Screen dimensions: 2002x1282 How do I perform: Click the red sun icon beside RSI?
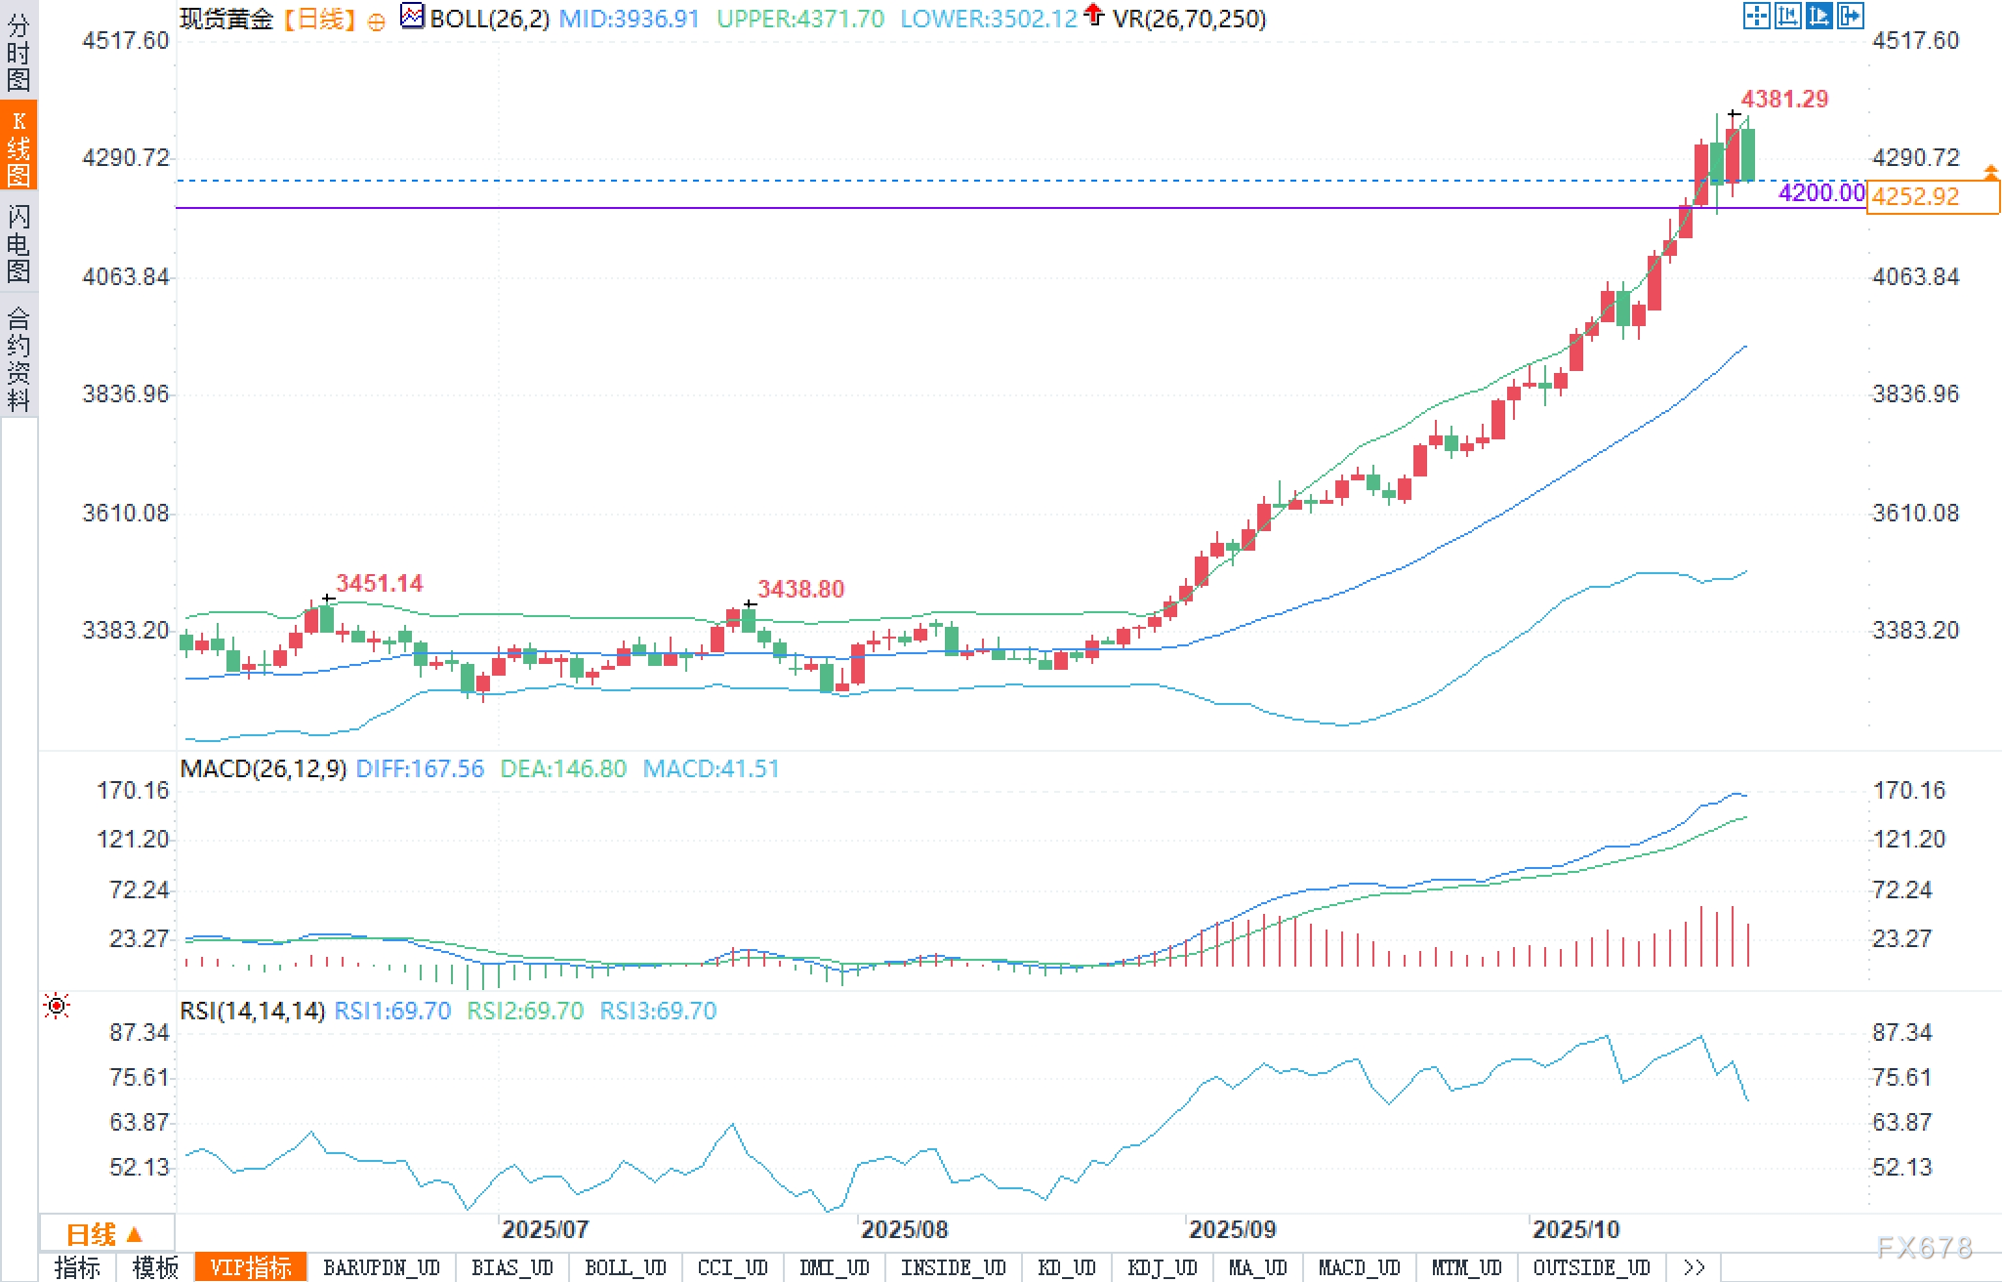(57, 1006)
